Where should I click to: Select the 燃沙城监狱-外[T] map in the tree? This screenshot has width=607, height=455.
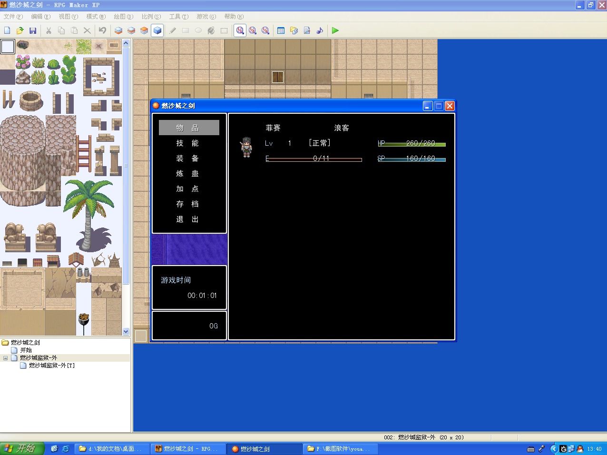[x=52, y=366]
